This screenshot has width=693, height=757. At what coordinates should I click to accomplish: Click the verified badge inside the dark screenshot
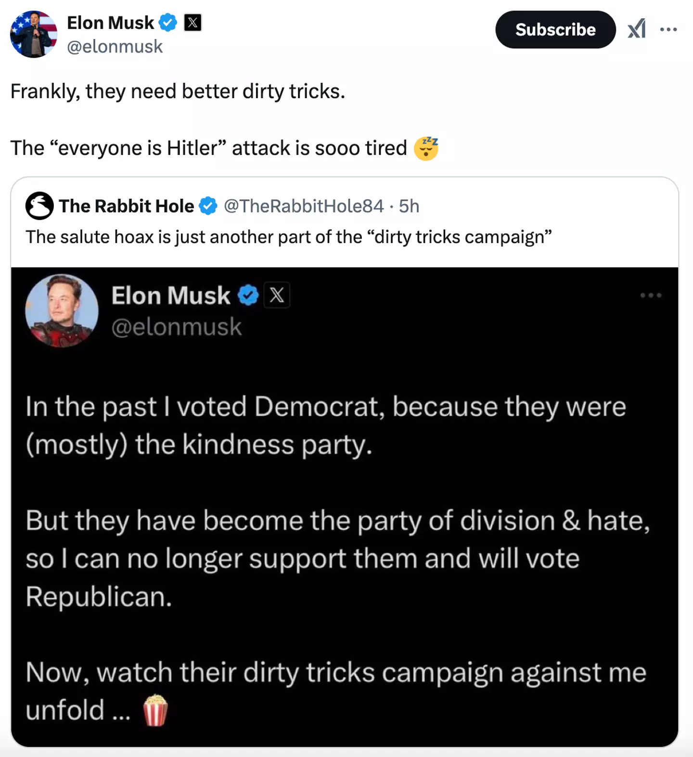point(249,295)
